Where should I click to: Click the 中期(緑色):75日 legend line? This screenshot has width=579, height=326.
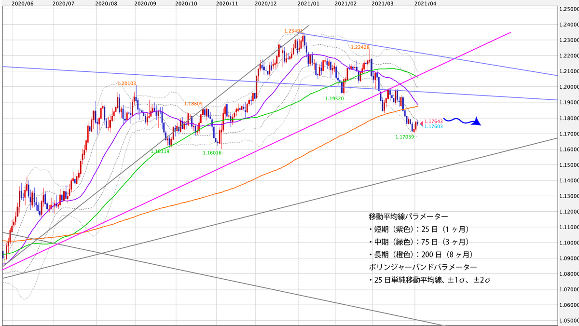419,242
